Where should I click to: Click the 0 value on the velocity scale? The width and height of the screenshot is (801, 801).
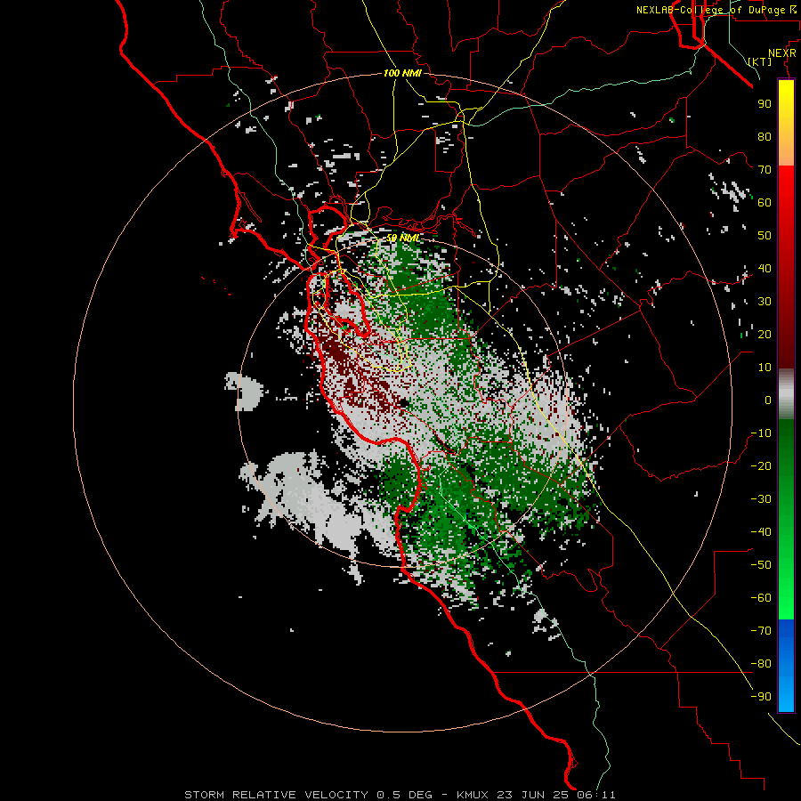coord(768,400)
